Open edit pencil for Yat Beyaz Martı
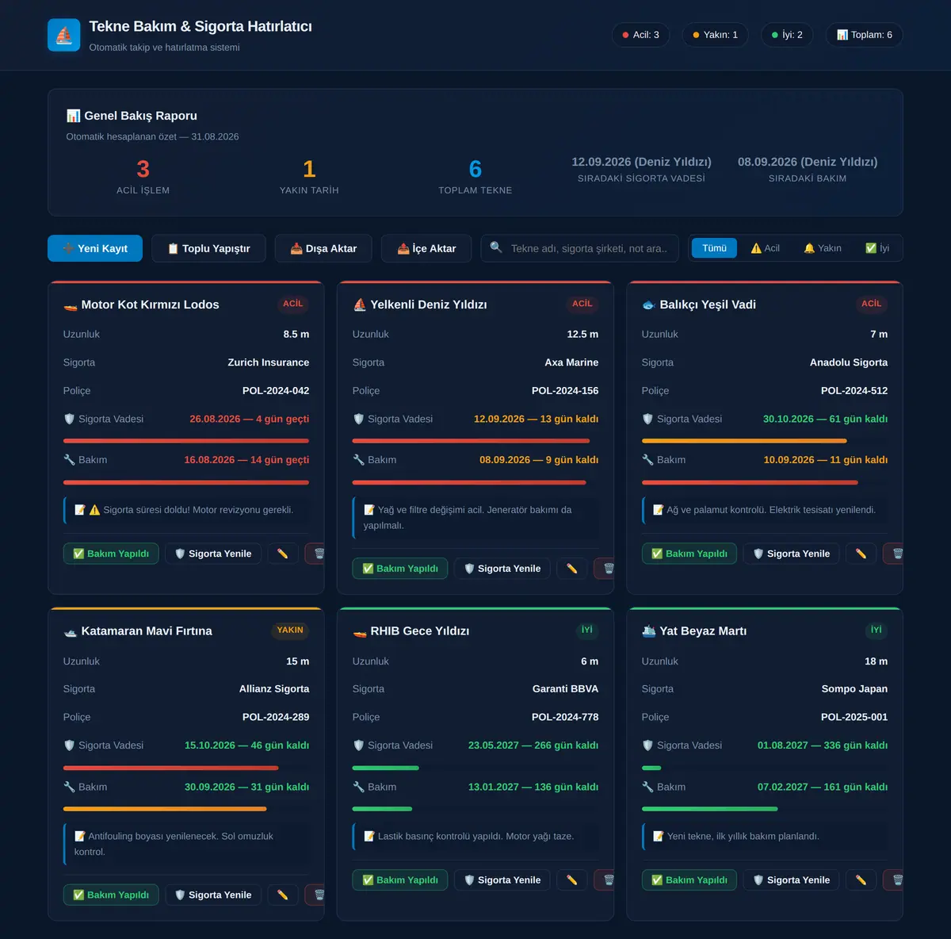Image resolution: width=951 pixels, height=939 pixels. [861, 880]
